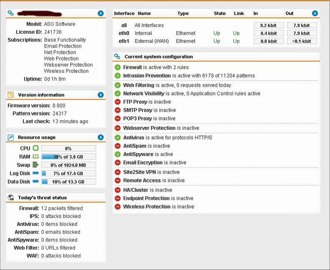Toggle the green Firewall status indicator
This screenshot has width=330, height=270.
pyautogui.click(x=117, y=67)
